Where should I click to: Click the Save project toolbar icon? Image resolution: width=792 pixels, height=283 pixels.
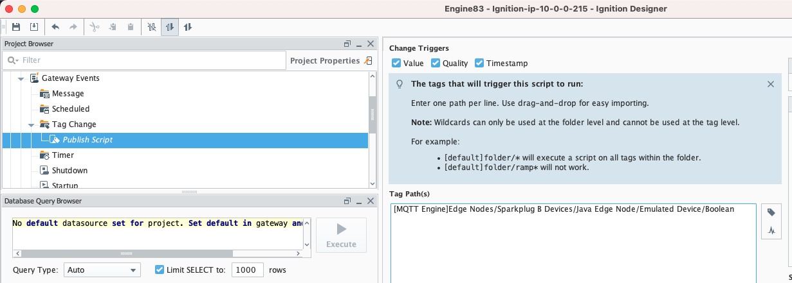click(x=16, y=27)
